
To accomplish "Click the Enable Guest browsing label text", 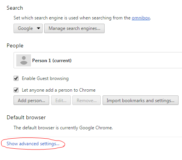I will [x=45, y=78].
